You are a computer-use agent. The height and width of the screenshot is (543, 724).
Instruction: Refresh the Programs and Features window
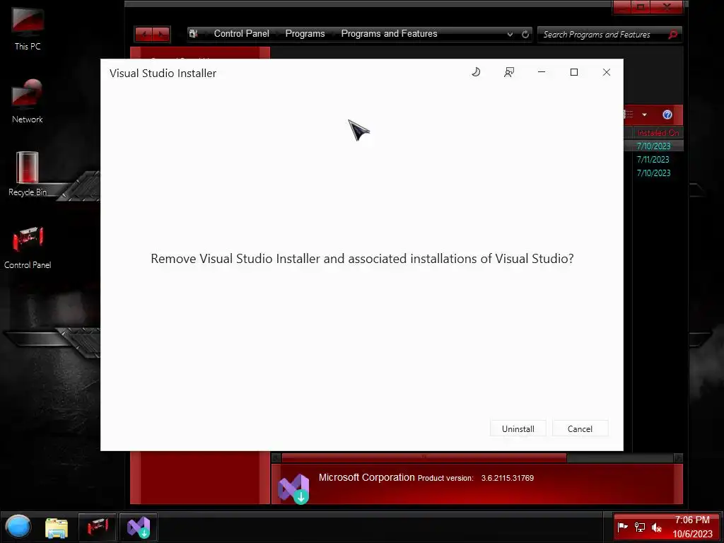coord(525,34)
